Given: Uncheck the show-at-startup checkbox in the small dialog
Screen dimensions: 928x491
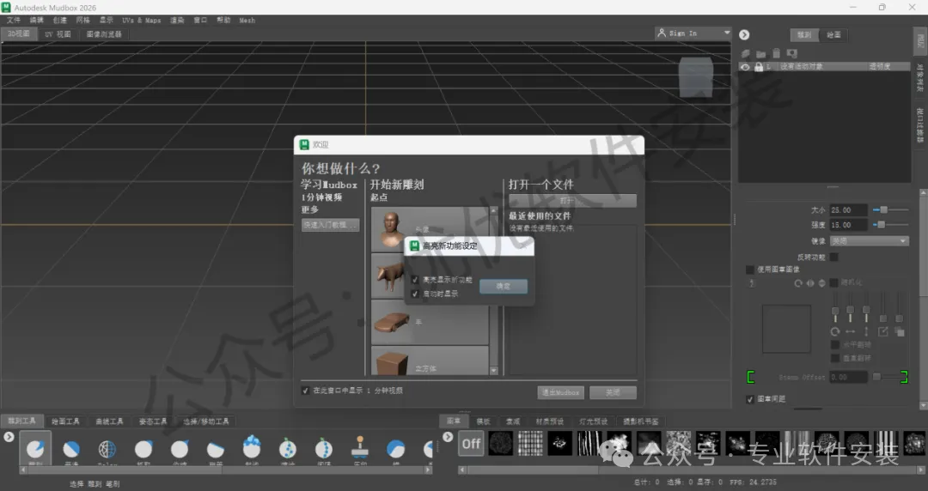Looking at the screenshot, I should [415, 294].
